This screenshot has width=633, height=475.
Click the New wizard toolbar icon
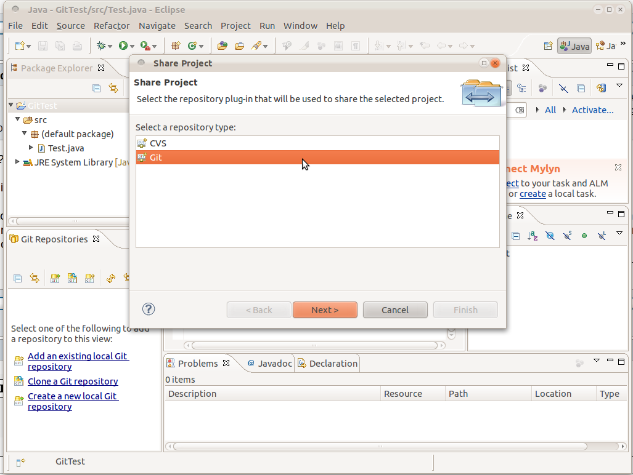tap(19, 46)
